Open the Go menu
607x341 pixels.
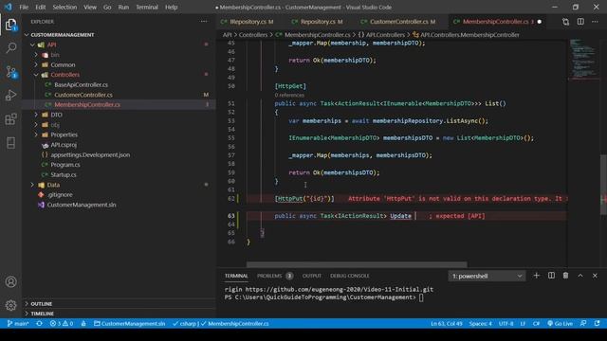pos(107,7)
